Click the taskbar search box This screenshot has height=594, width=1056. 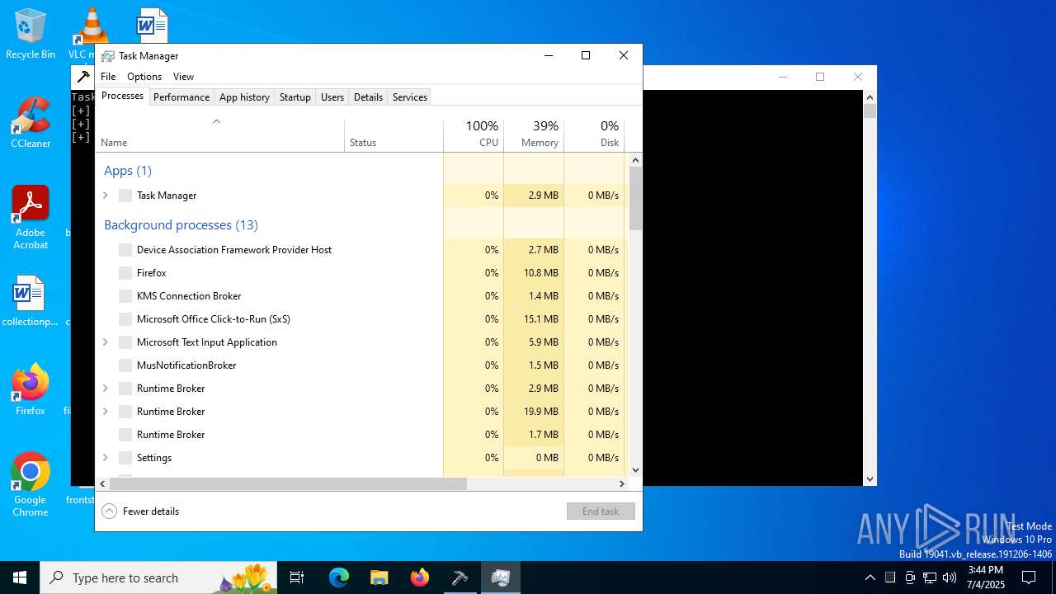point(158,577)
